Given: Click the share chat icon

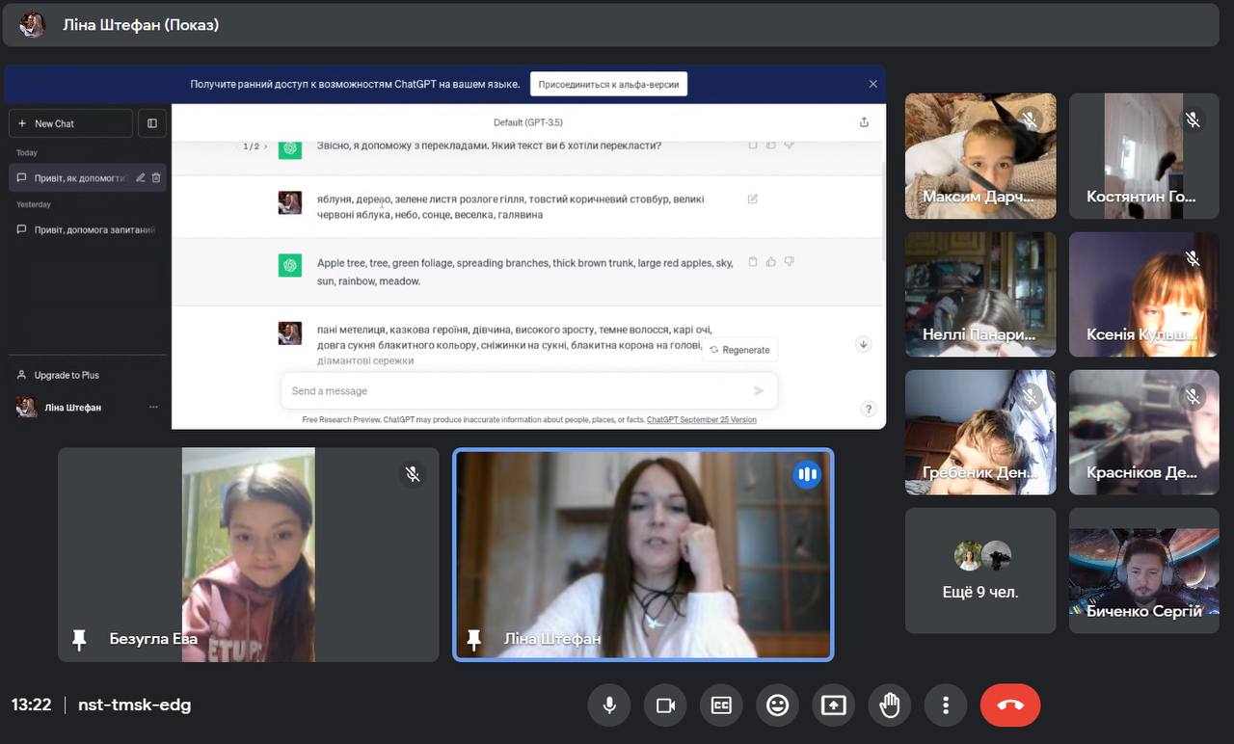Looking at the screenshot, I should click(x=864, y=122).
